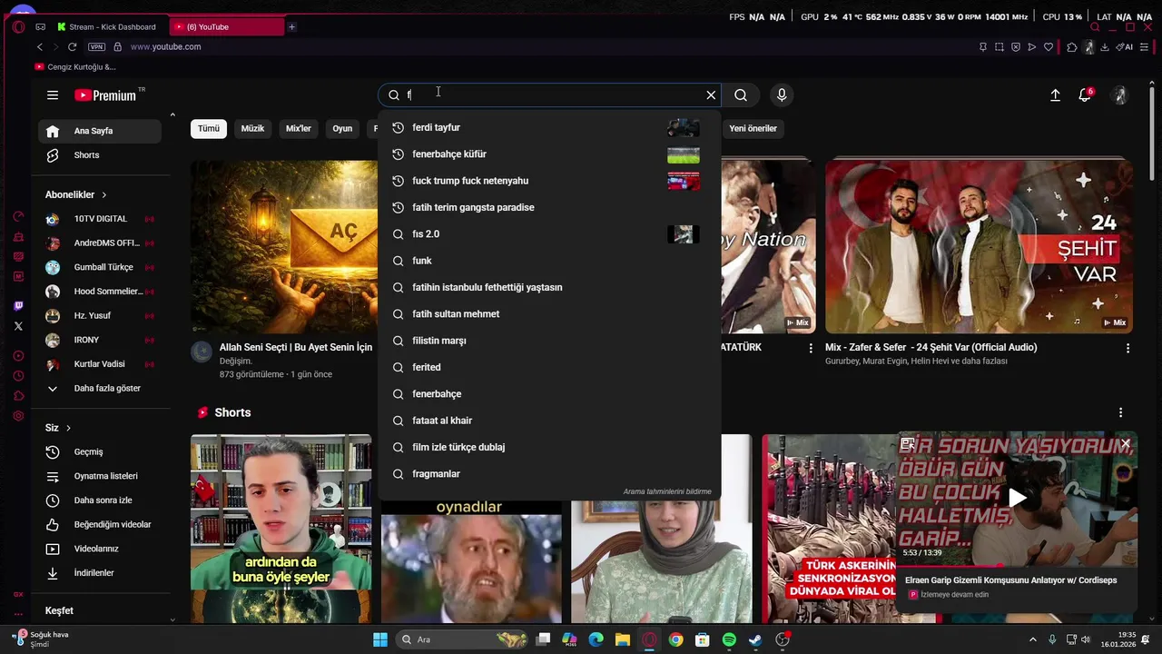Open Videolarınız
Screen dimensions: 1162x654
(x=100, y=549)
